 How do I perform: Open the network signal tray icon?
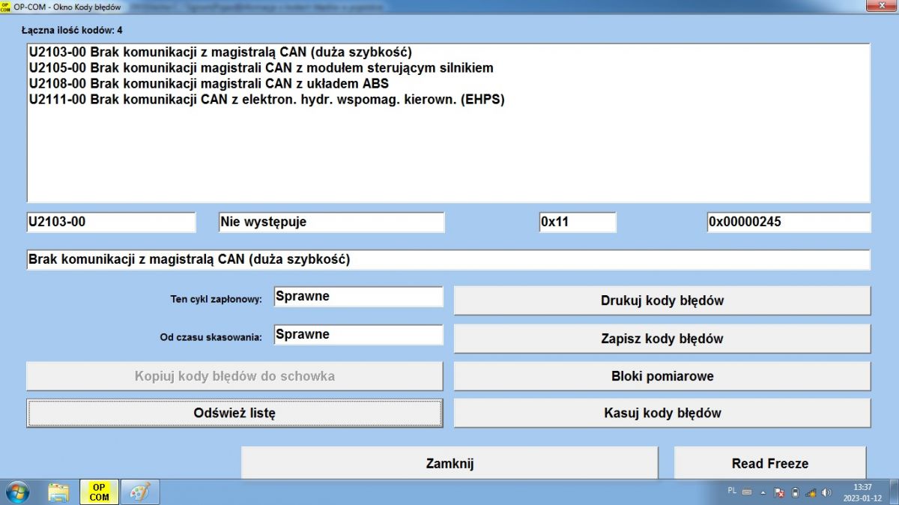(x=811, y=492)
